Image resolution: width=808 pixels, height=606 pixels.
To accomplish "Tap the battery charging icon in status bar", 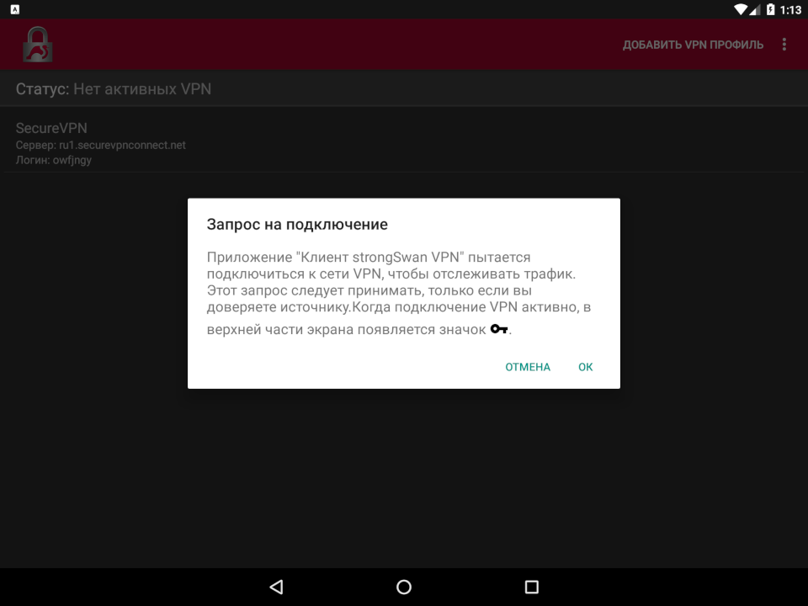I will click(x=770, y=9).
